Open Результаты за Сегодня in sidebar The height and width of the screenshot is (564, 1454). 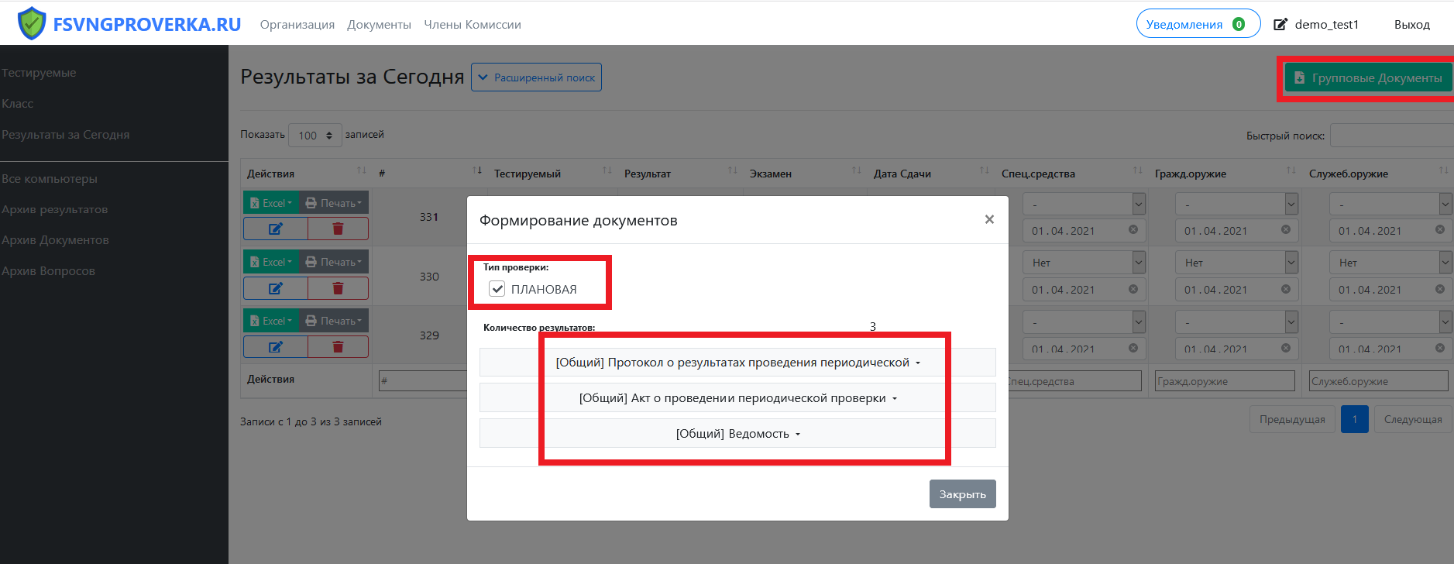[x=66, y=135]
